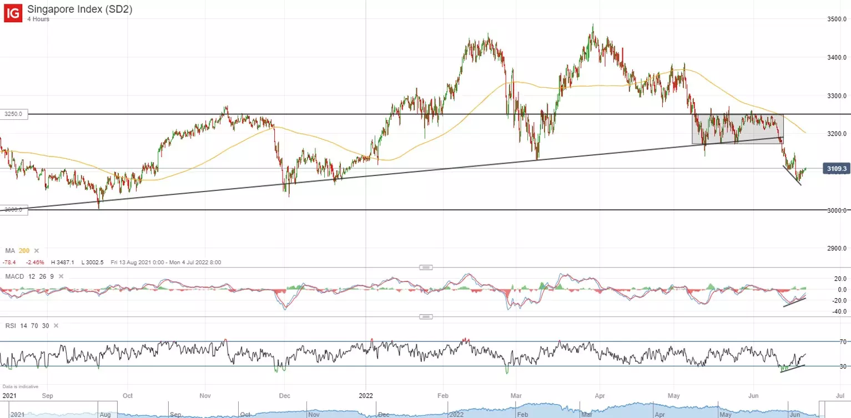
Task: Select the Singapore Index (SD2) chart title
Action: [x=80, y=9]
